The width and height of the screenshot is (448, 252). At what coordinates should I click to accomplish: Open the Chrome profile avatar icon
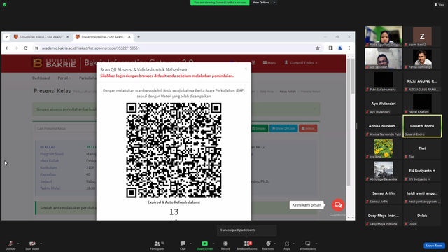[x=340, y=48]
